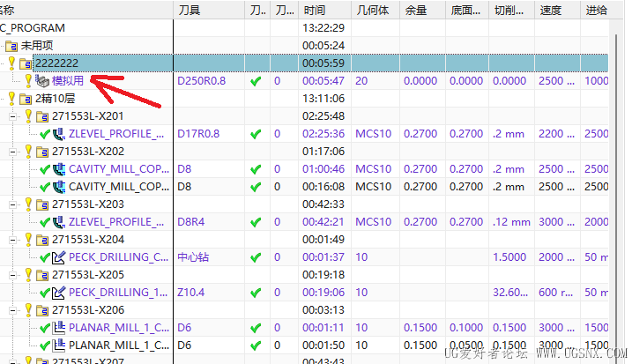Click the lightbulb icon beside 模拟用

28,80
